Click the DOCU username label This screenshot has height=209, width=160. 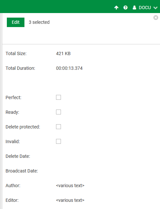[145, 7]
